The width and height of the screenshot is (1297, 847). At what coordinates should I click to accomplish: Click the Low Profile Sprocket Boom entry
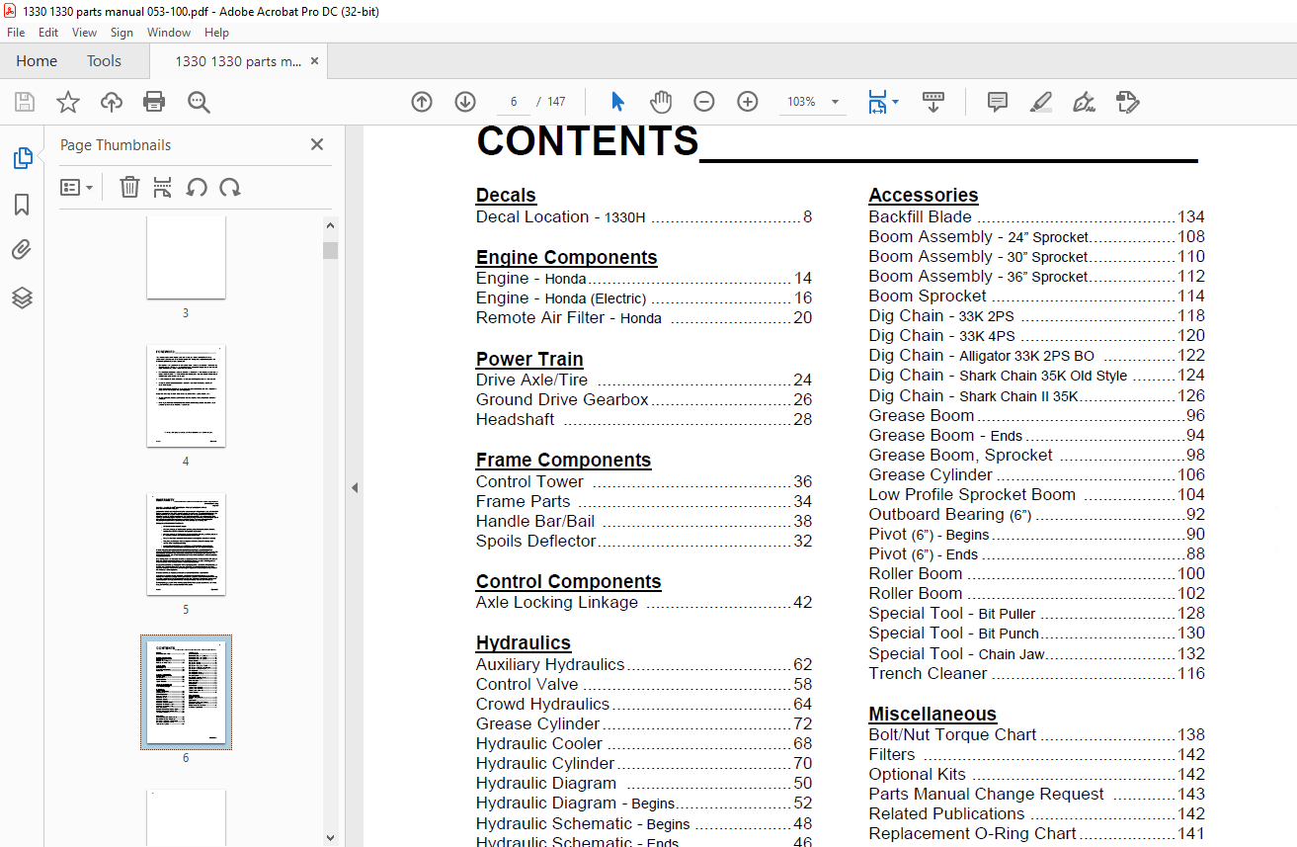coord(1037,495)
